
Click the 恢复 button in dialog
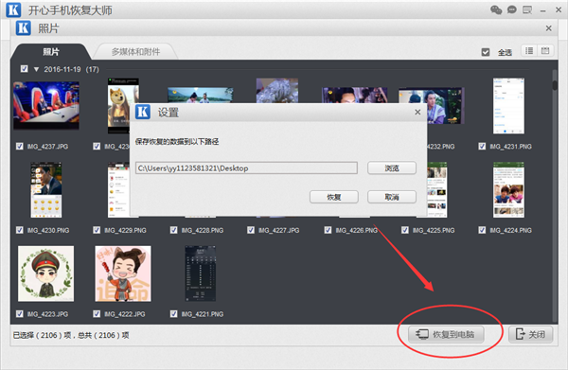333,197
